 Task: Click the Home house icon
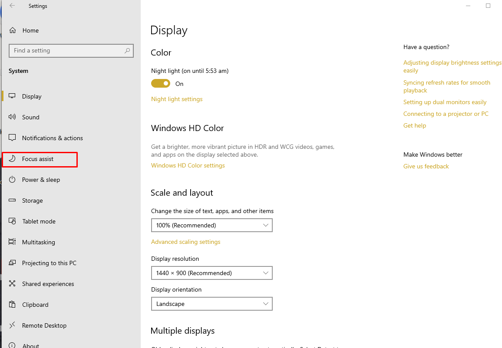(x=13, y=30)
